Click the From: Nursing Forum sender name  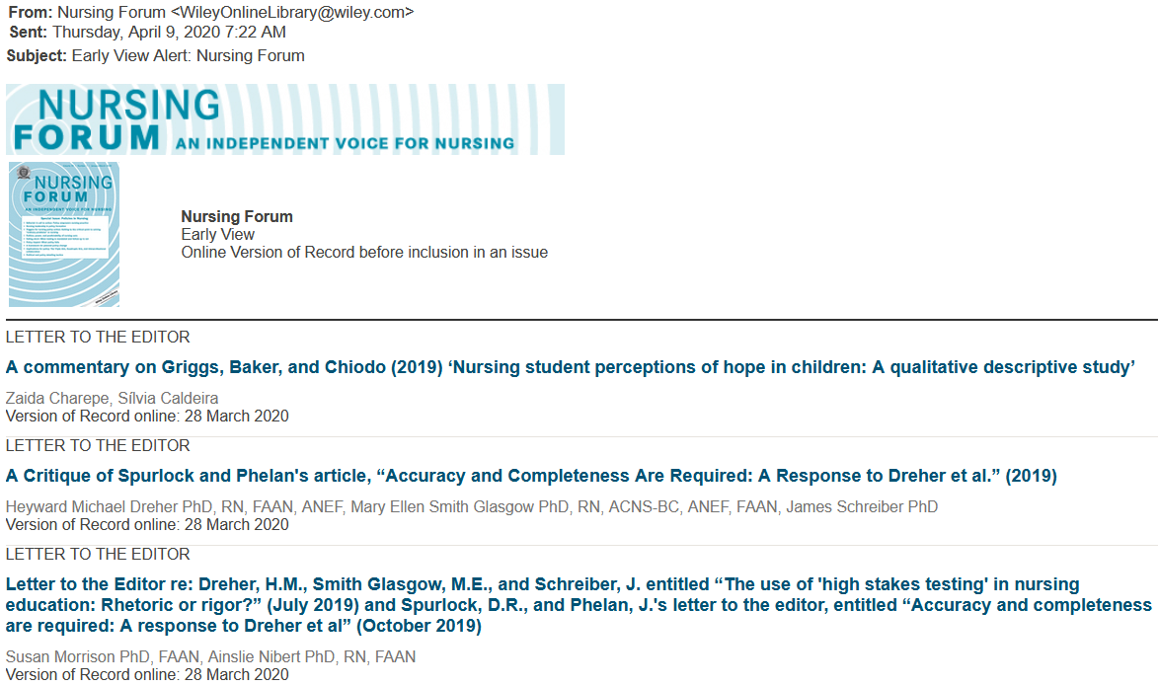pos(112,12)
